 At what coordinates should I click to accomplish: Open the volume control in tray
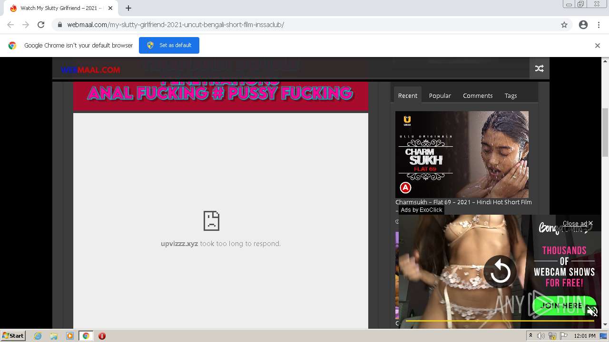tap(541, 336)
